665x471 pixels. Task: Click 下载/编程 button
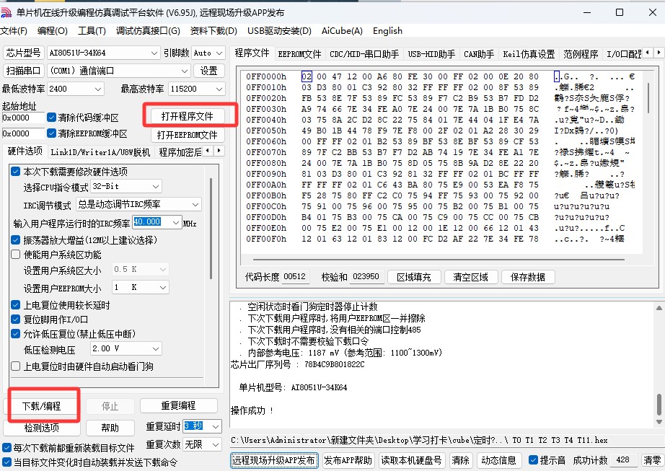42,406
